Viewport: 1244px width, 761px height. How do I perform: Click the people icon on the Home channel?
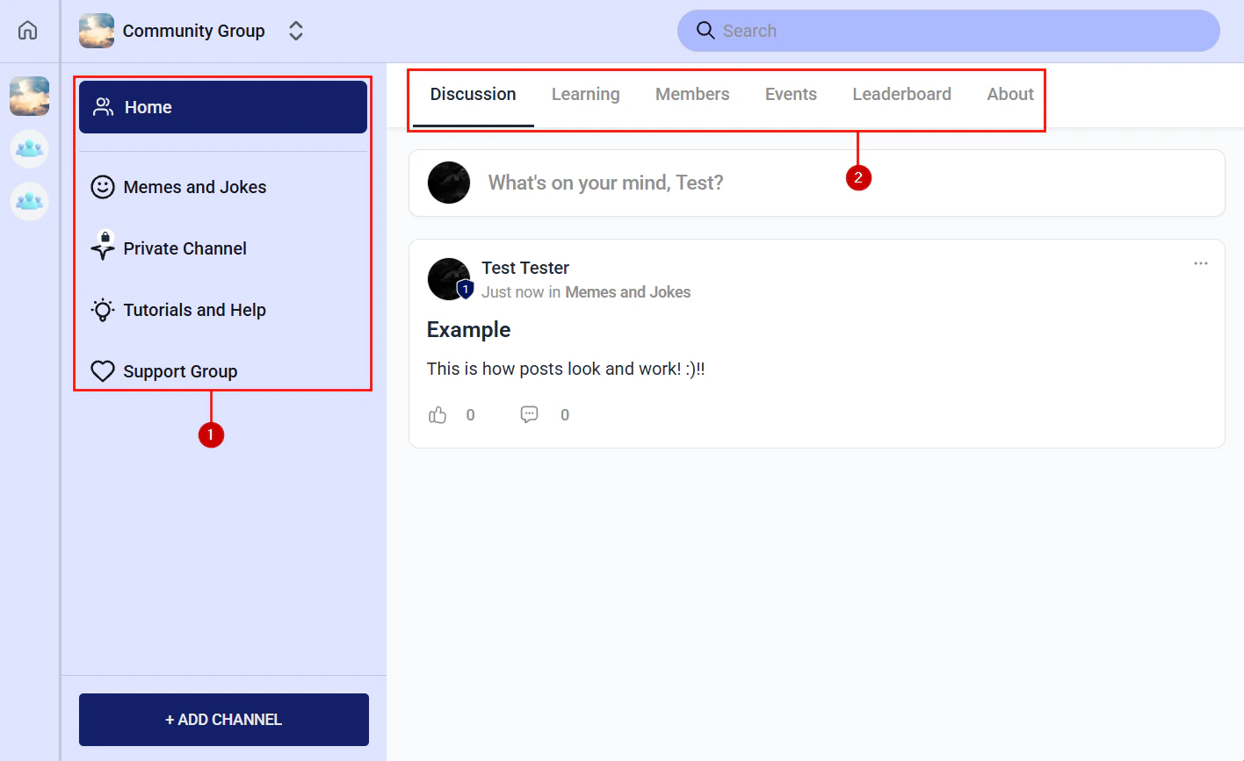click(x=102, y=106)
